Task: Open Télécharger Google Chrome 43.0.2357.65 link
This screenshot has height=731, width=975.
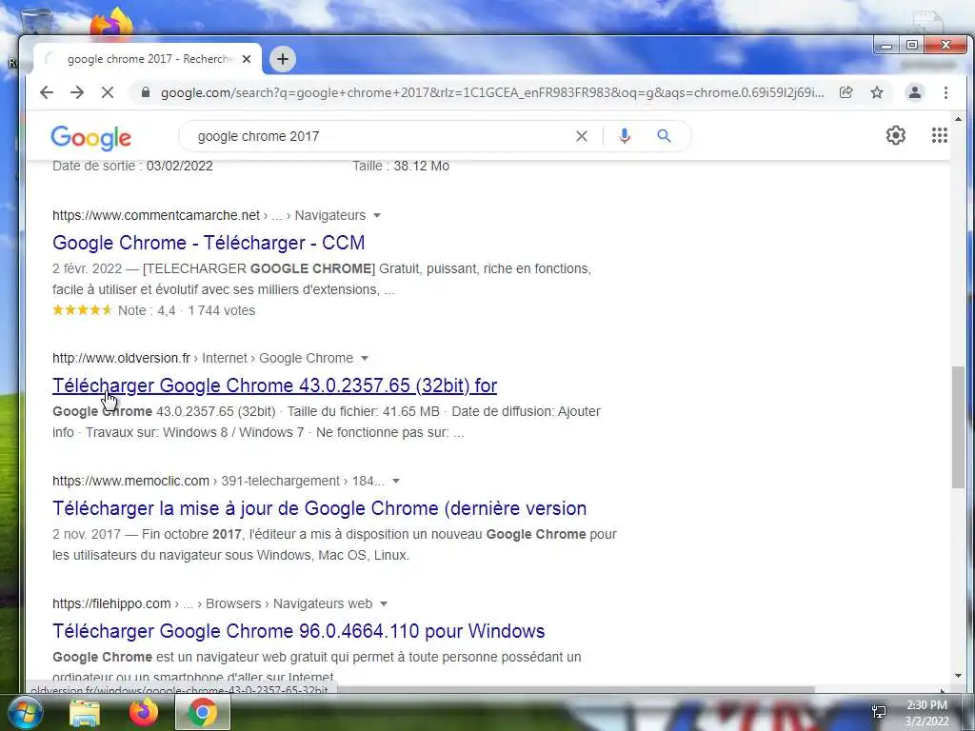Action: coord(275,385)
